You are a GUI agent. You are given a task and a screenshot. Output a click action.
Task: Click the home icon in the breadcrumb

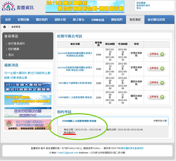(5, 27)
